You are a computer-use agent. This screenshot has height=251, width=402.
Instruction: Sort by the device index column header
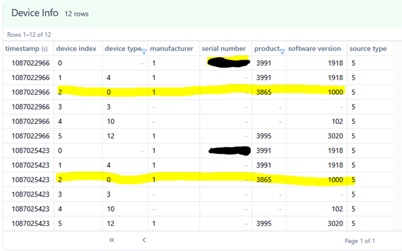(76, 49)
